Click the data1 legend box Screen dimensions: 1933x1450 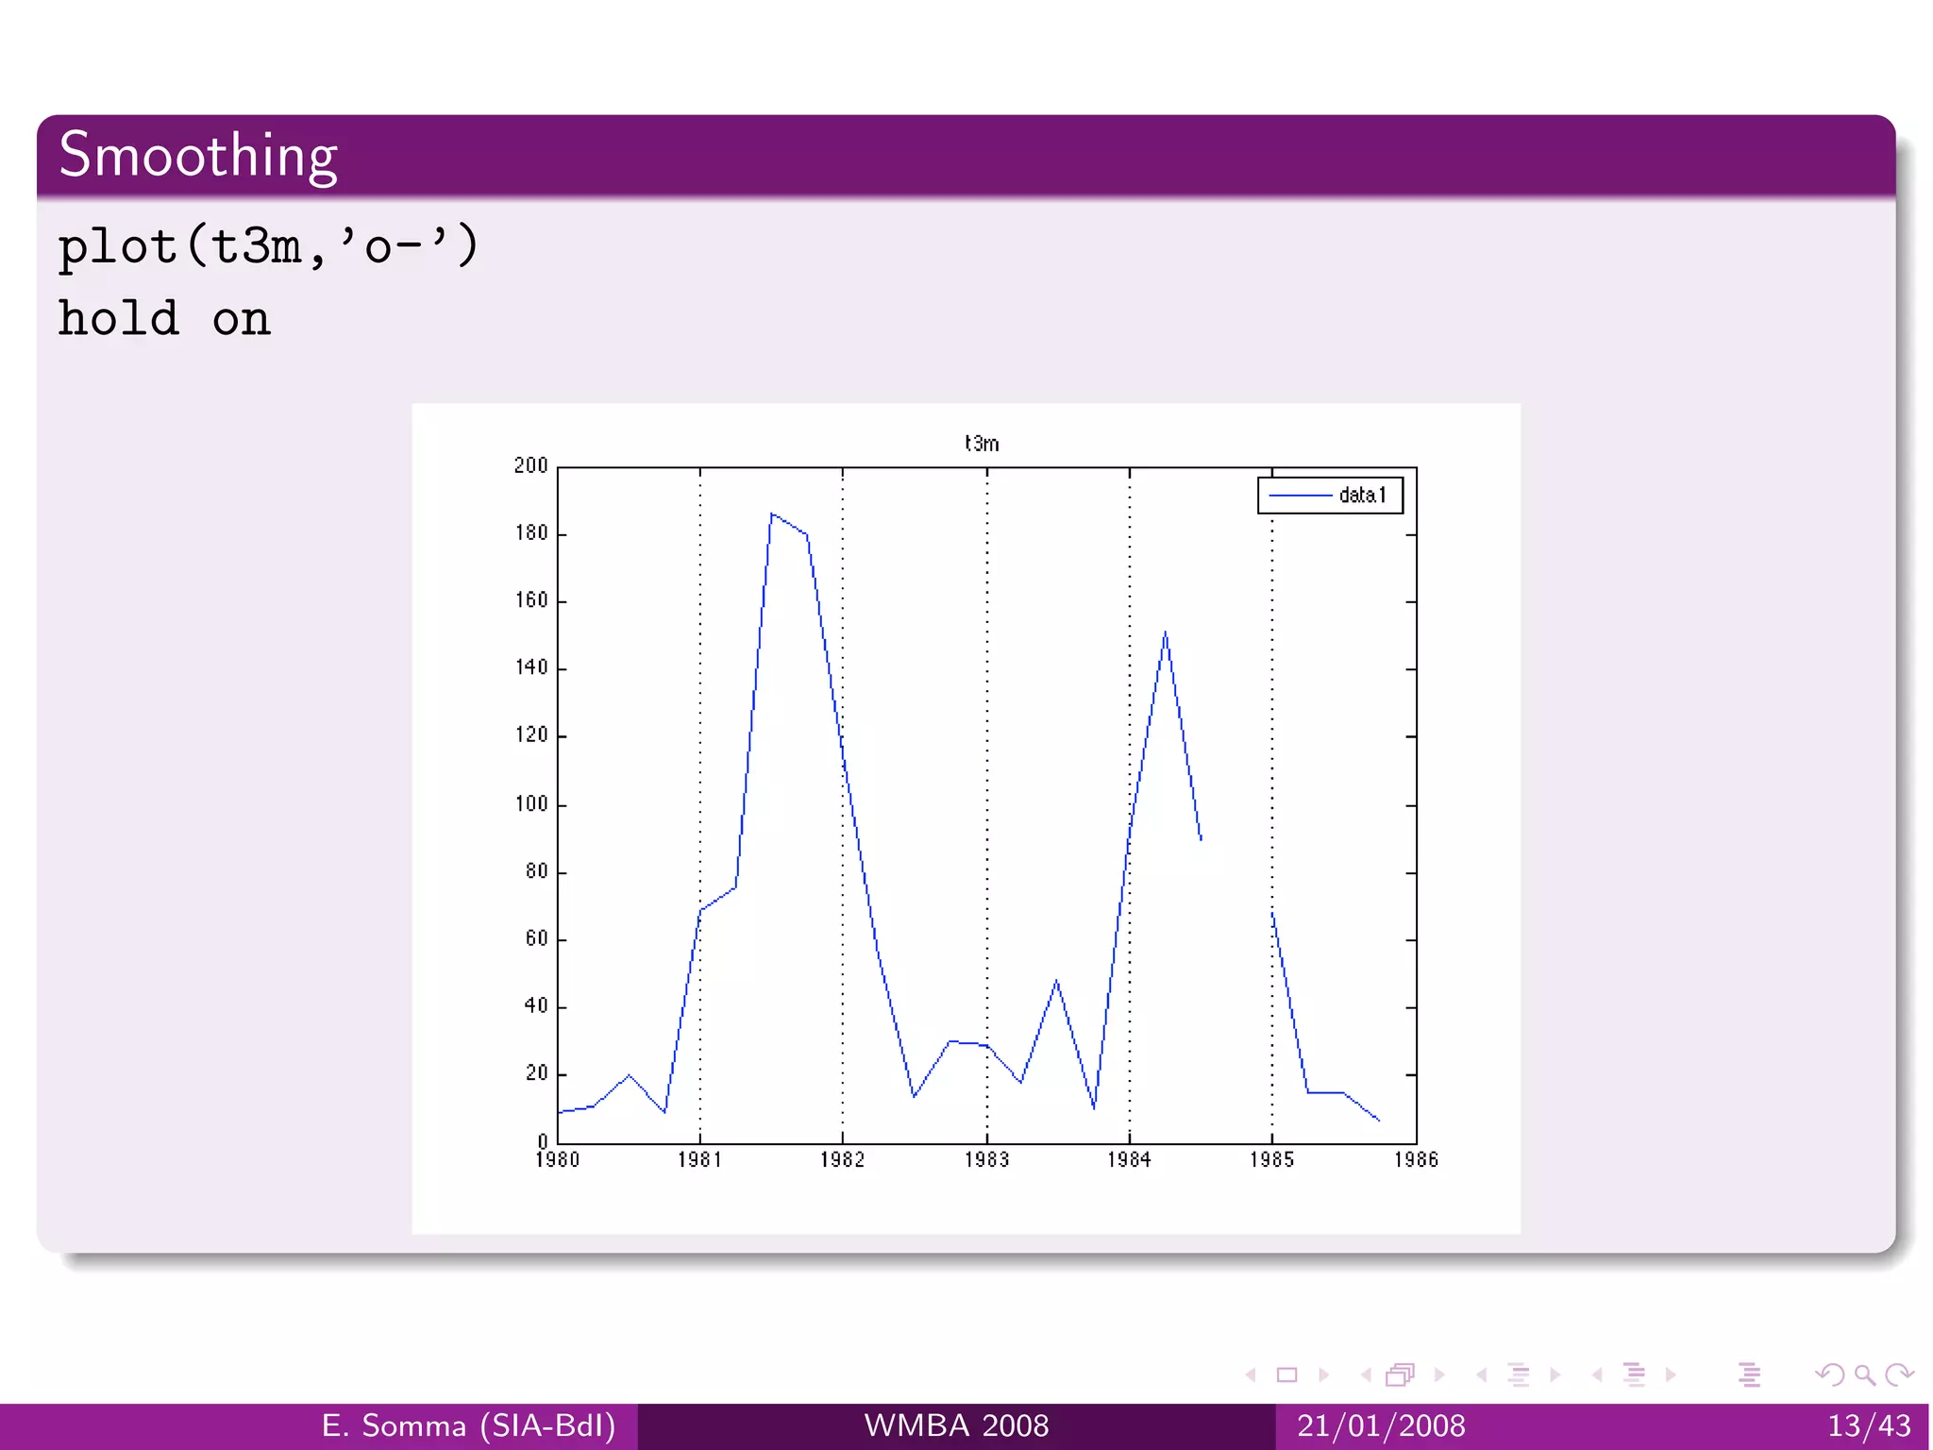click(1330, 495)
